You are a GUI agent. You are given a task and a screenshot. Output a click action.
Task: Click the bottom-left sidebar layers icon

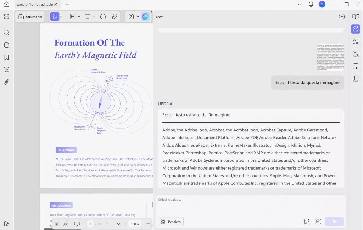click(6, 224)
